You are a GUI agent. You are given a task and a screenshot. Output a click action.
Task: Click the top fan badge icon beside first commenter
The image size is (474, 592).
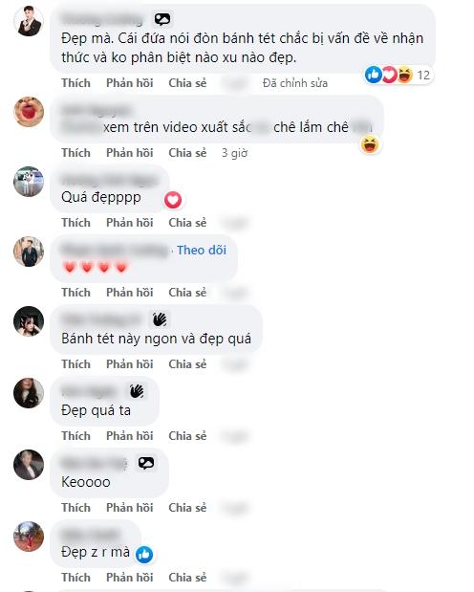tap(162, 19)
